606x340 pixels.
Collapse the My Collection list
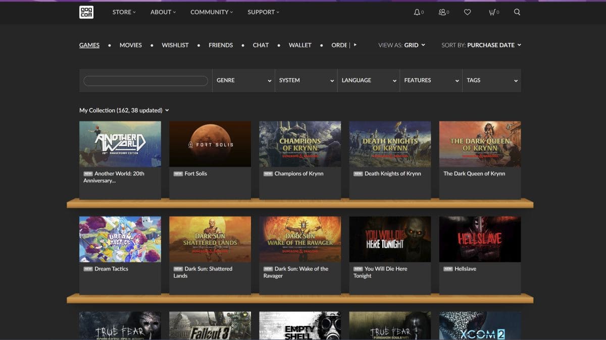[167, 110]
